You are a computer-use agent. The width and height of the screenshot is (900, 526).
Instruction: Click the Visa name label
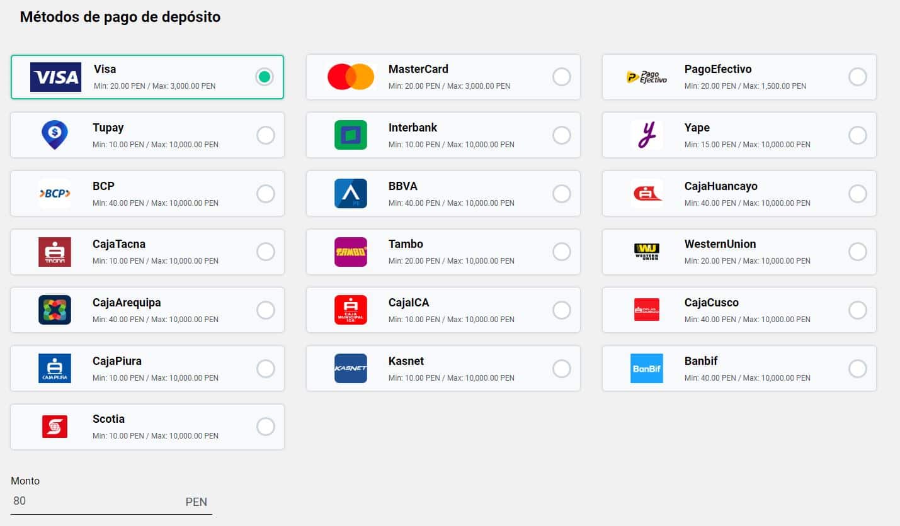(105, 69)
